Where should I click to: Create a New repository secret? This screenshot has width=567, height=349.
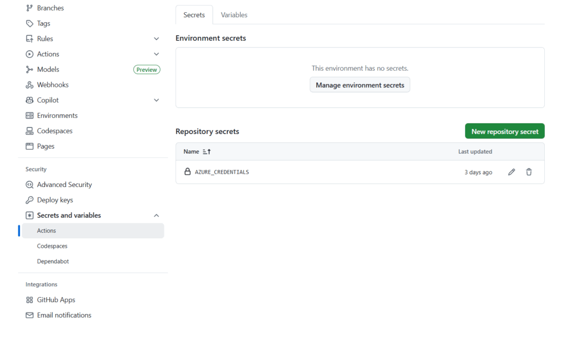[505, 131]
